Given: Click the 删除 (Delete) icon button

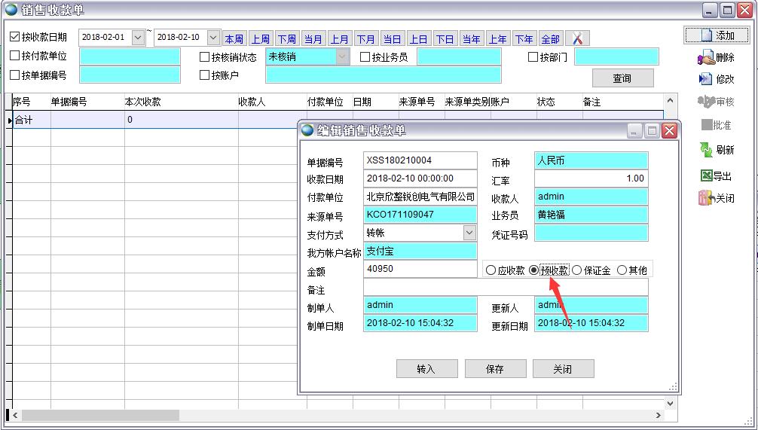Looking at the screenshot, I should coord(707,58).
